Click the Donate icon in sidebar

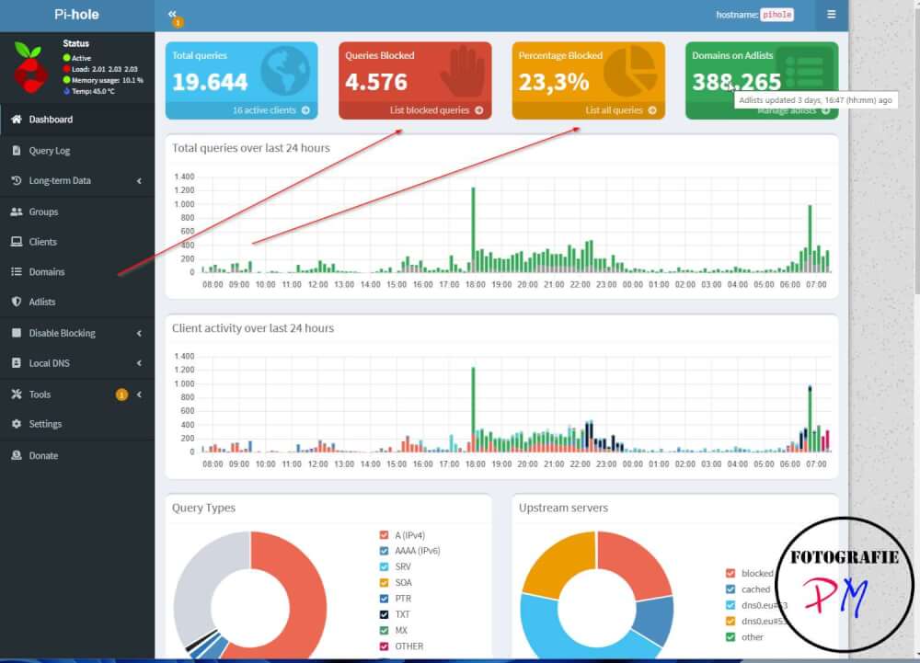[17, 455]
